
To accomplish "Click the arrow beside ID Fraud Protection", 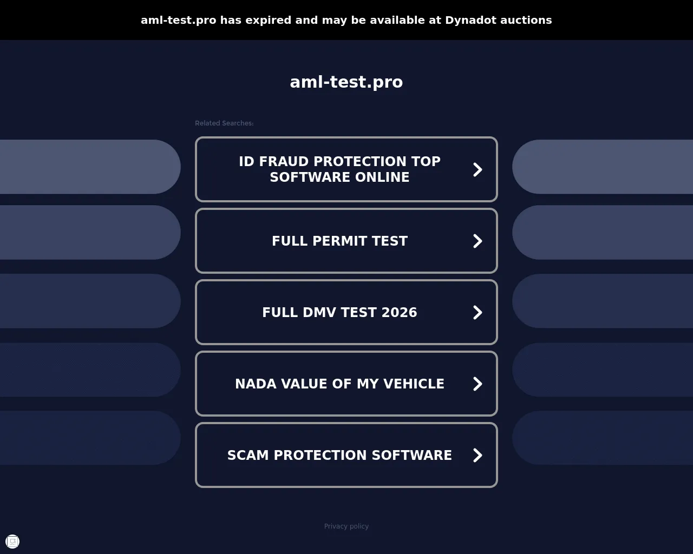I will pyautogui.click(x=478, y=169).
